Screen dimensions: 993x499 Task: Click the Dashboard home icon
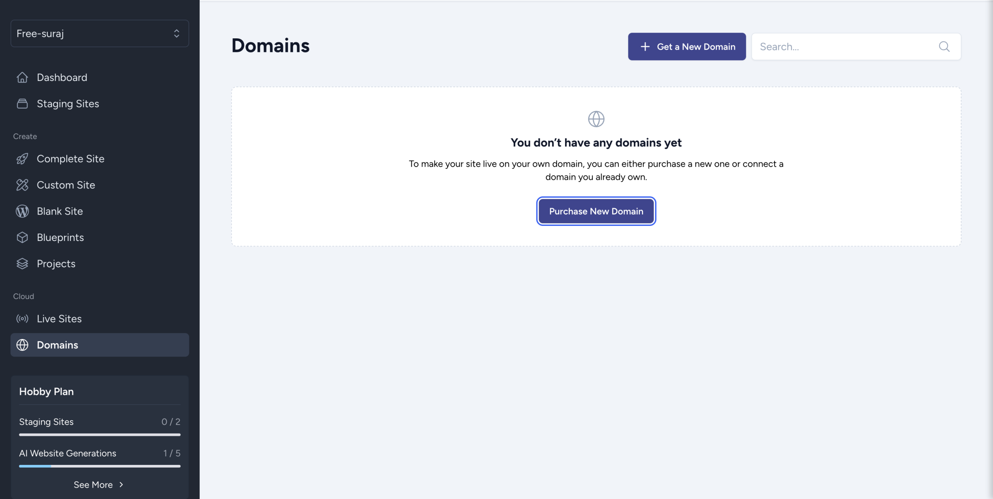coord(22,77)
